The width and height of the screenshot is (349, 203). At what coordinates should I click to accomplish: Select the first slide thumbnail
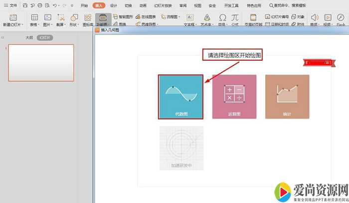[41, 62]
